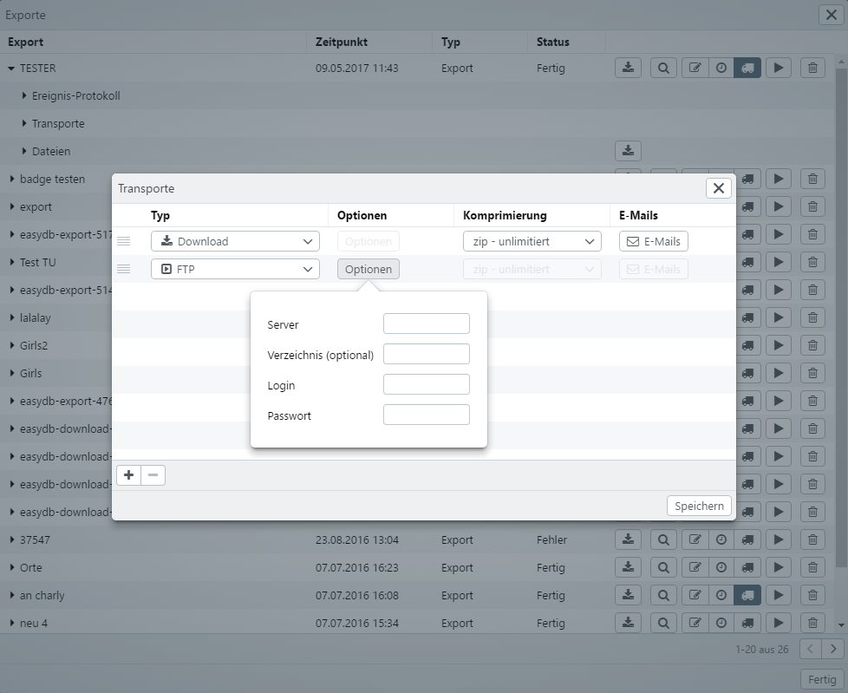Screen dimensions: 848x693
Task: Save transports with Speichern button
Action: tap(699, 506)
